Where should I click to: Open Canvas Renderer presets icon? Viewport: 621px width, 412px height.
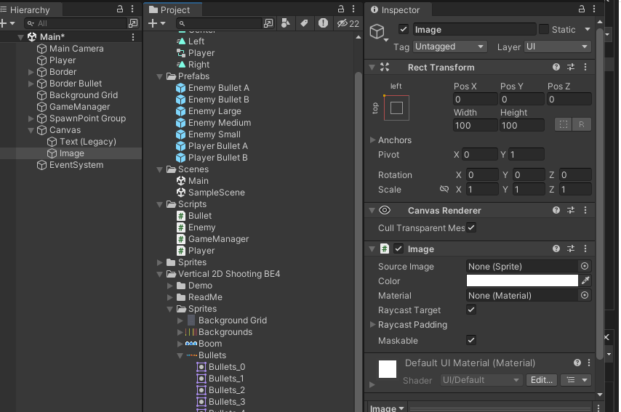(x=571, y=210)
